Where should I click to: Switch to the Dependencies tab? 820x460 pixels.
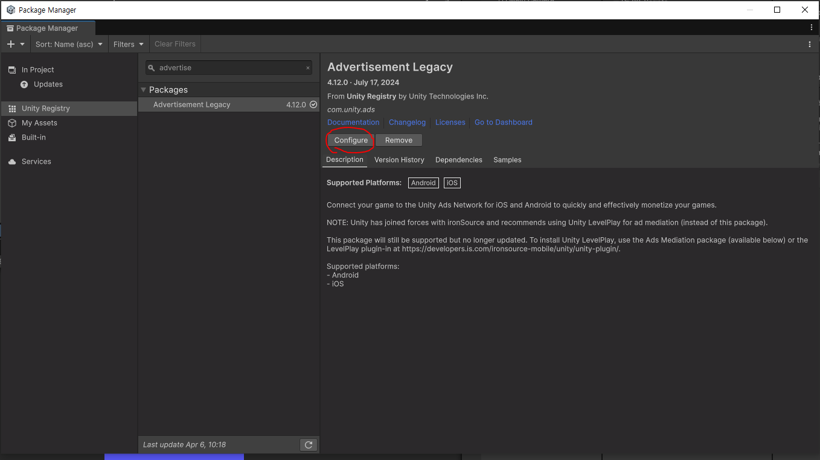[459, 160]
